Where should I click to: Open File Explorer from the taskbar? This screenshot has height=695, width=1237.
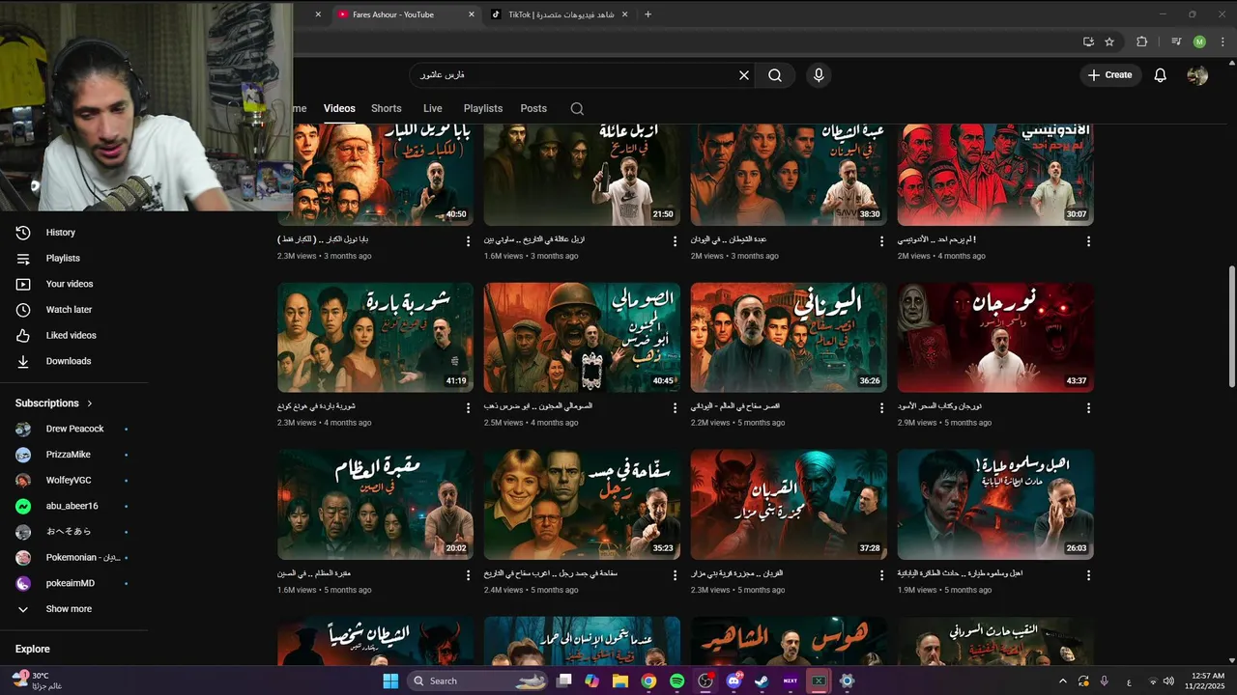click(x=619, y=681)
